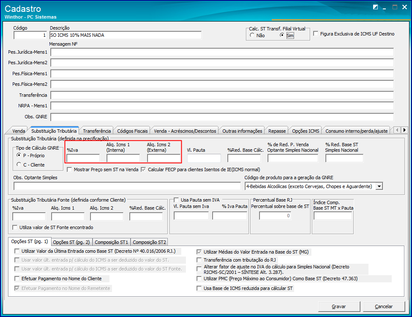Open Composição ST1 tab
Image resolution: width=412 pixels, height=317 pixels.
click(112, 242)
